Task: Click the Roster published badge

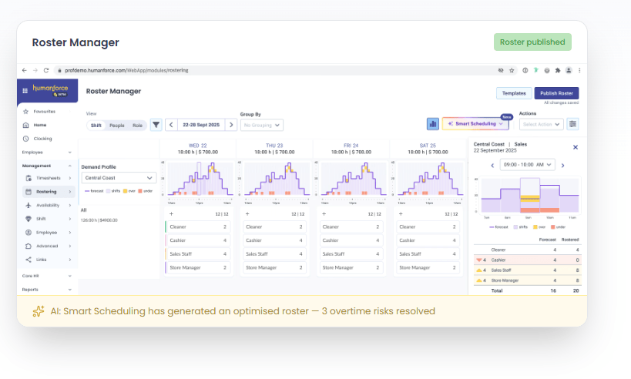Action: point(532,42)
